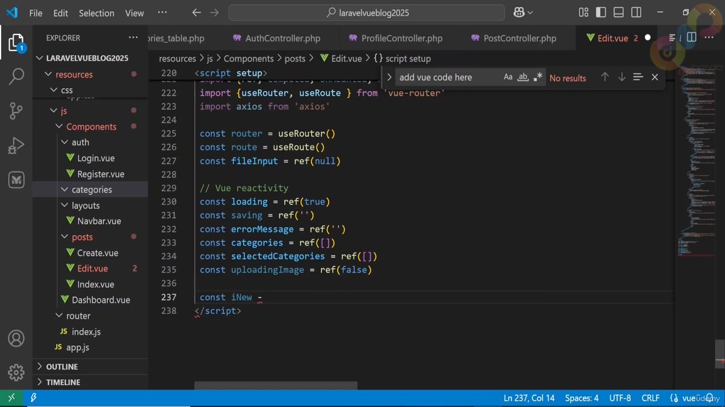
Task: Open the M extension icon in activity bar
Action: pos(16,180)
